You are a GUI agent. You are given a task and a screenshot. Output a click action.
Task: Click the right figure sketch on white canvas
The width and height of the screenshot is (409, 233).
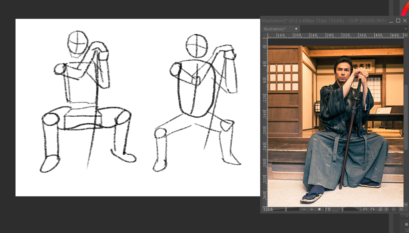coord(197,103)
